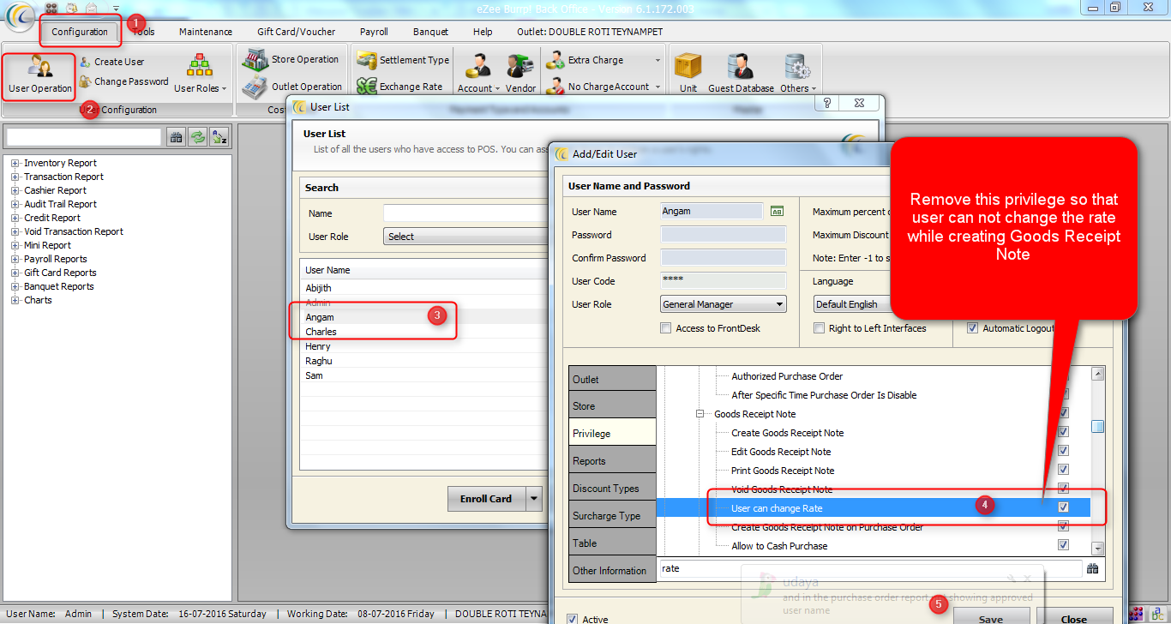Viewport: 1171px width, 624px height.
Task: Switch to the Discount Types side tab
Action: tap(612, 489)
